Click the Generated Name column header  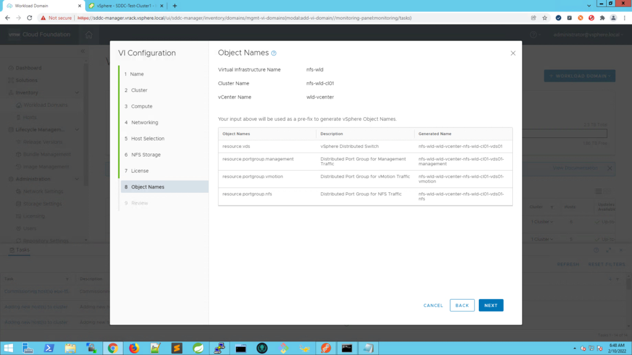click(434, 134)
